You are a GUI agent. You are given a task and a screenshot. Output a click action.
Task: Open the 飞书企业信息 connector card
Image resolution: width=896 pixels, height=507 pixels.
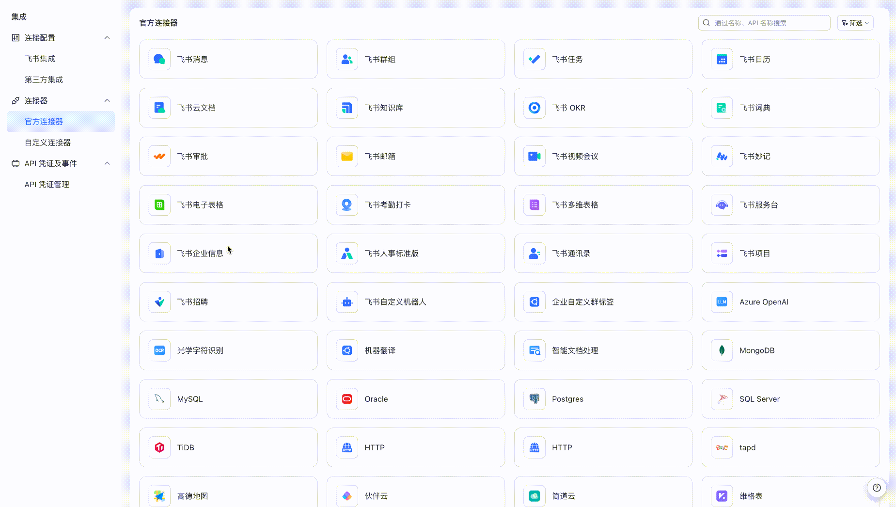point(228,253)
